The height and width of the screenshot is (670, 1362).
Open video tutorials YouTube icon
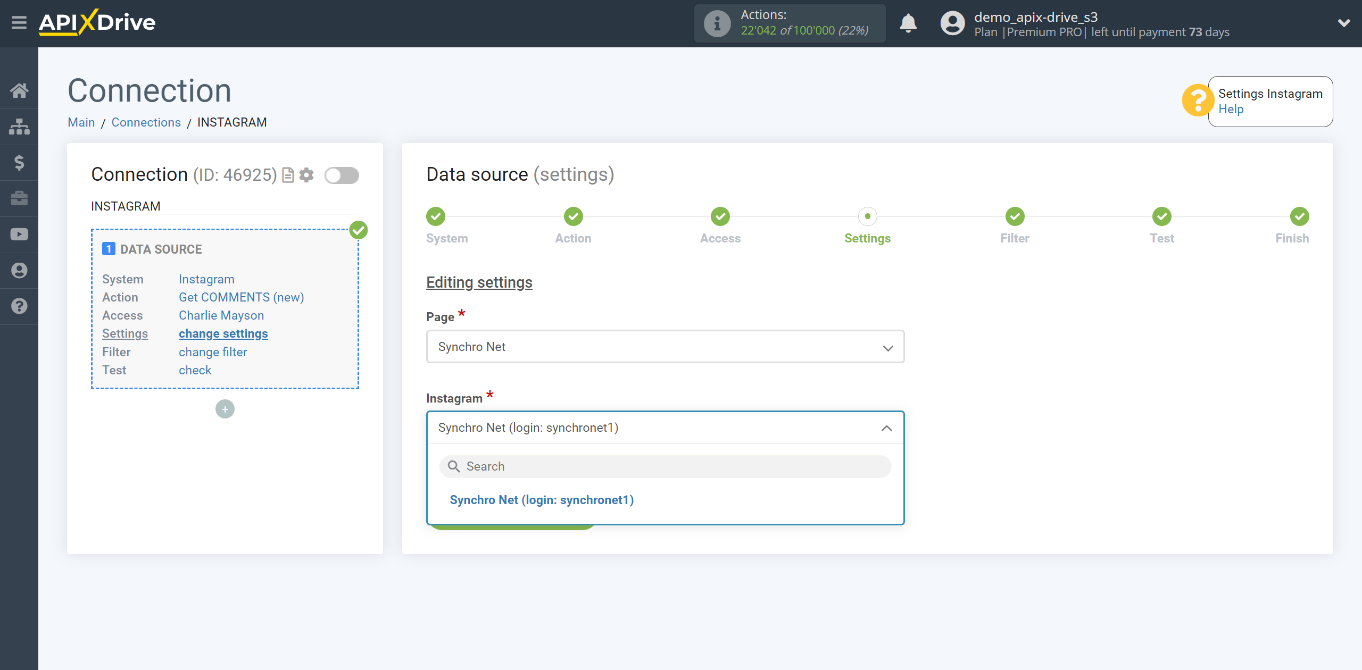(x=19, y=234)
